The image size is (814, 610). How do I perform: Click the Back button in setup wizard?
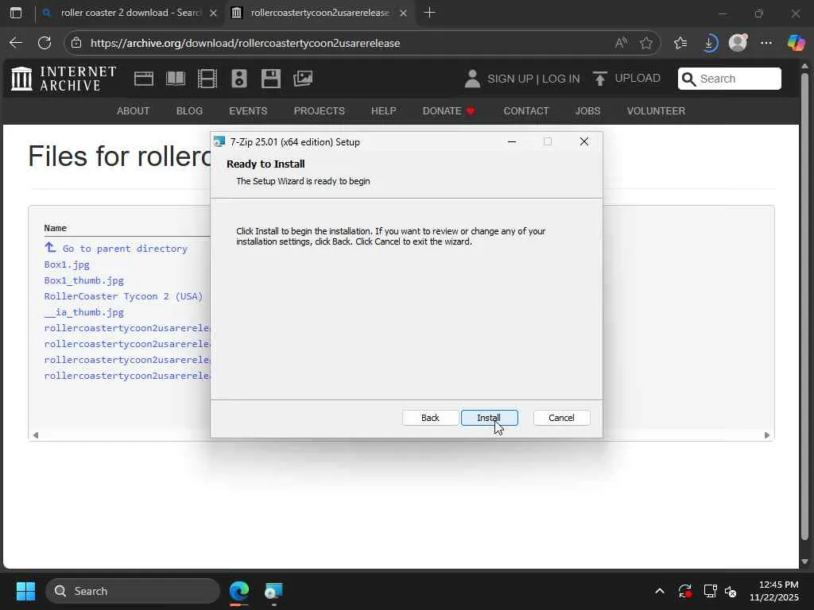click(x=430, y=418)
